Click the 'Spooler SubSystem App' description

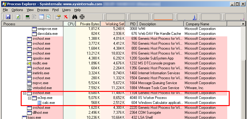coord(156,58)
